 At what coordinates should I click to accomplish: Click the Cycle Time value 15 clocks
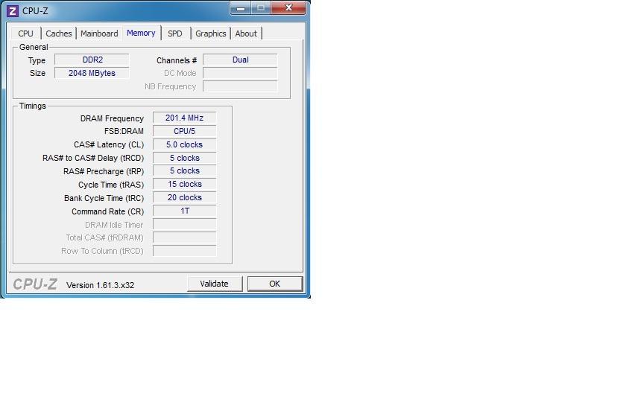[x=184, y=184]
